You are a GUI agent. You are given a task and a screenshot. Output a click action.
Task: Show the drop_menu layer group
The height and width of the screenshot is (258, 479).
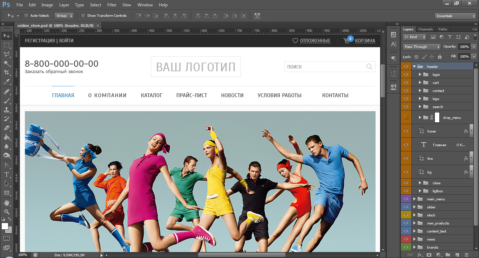coord(406,117)
